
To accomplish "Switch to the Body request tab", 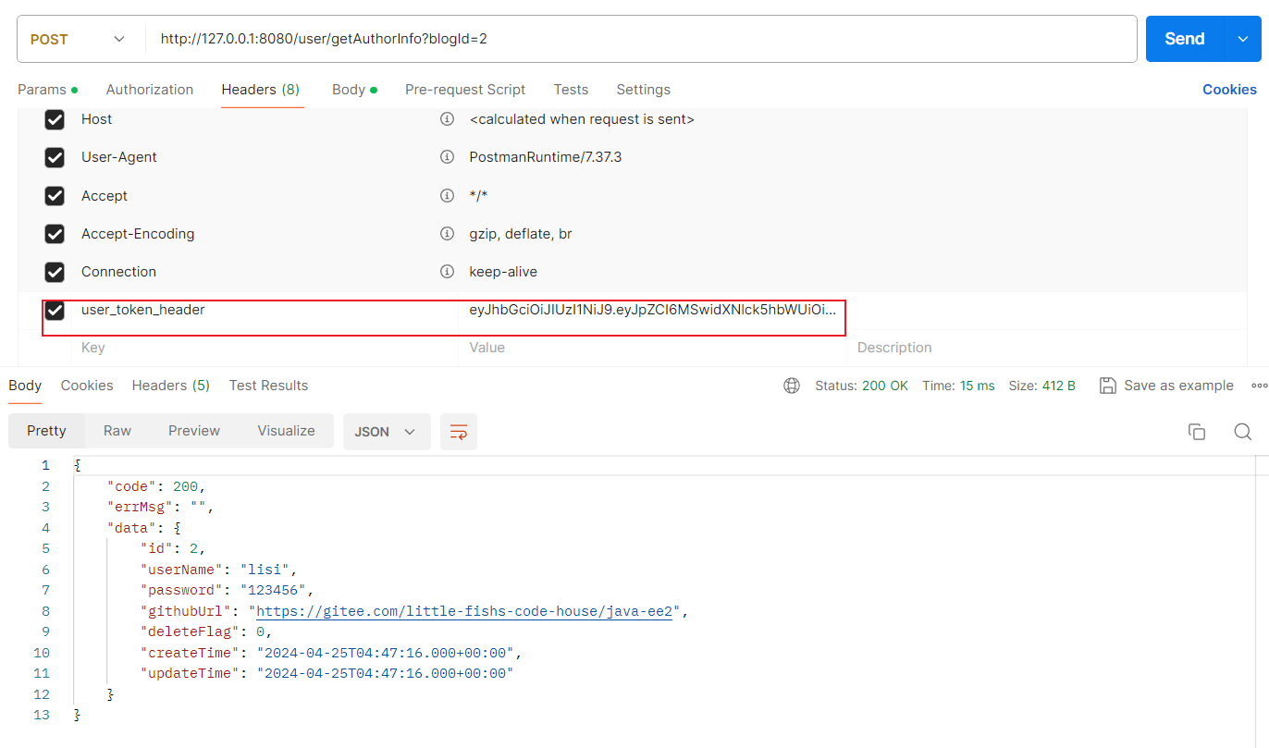I will pyautogui.click(x=347, y=89).
